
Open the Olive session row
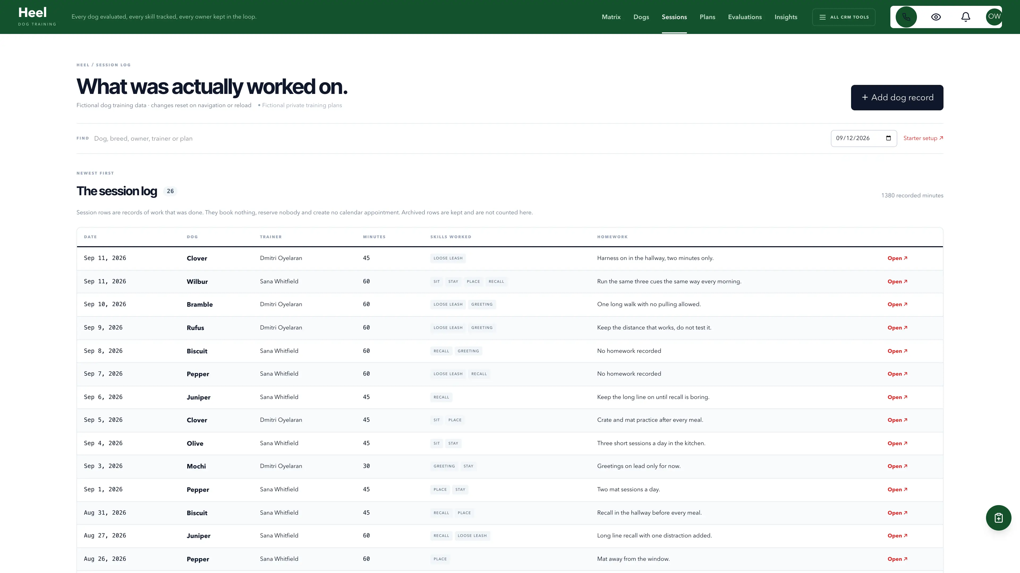[x=897, y=443]
